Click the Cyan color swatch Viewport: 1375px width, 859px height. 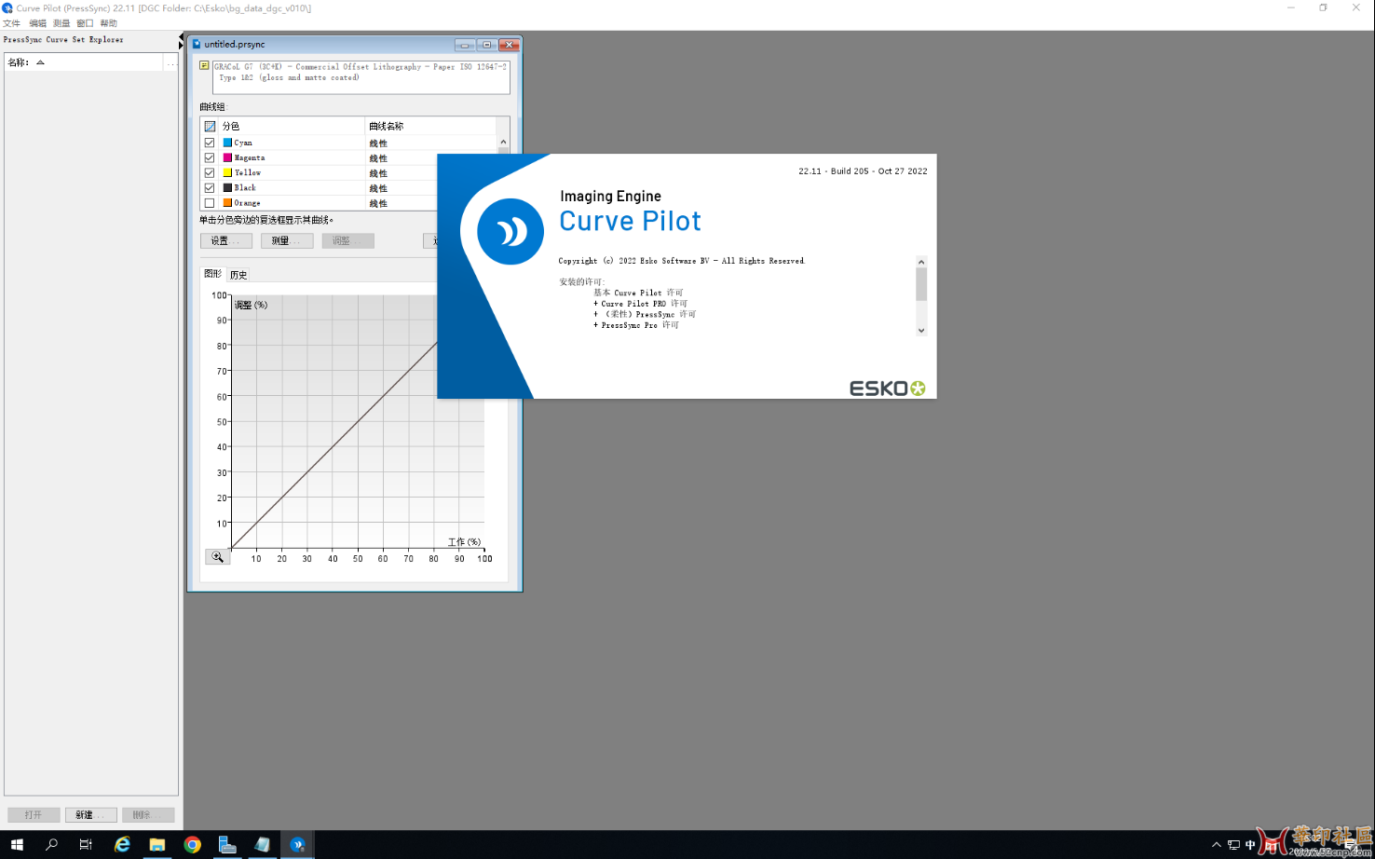(227, 143)
